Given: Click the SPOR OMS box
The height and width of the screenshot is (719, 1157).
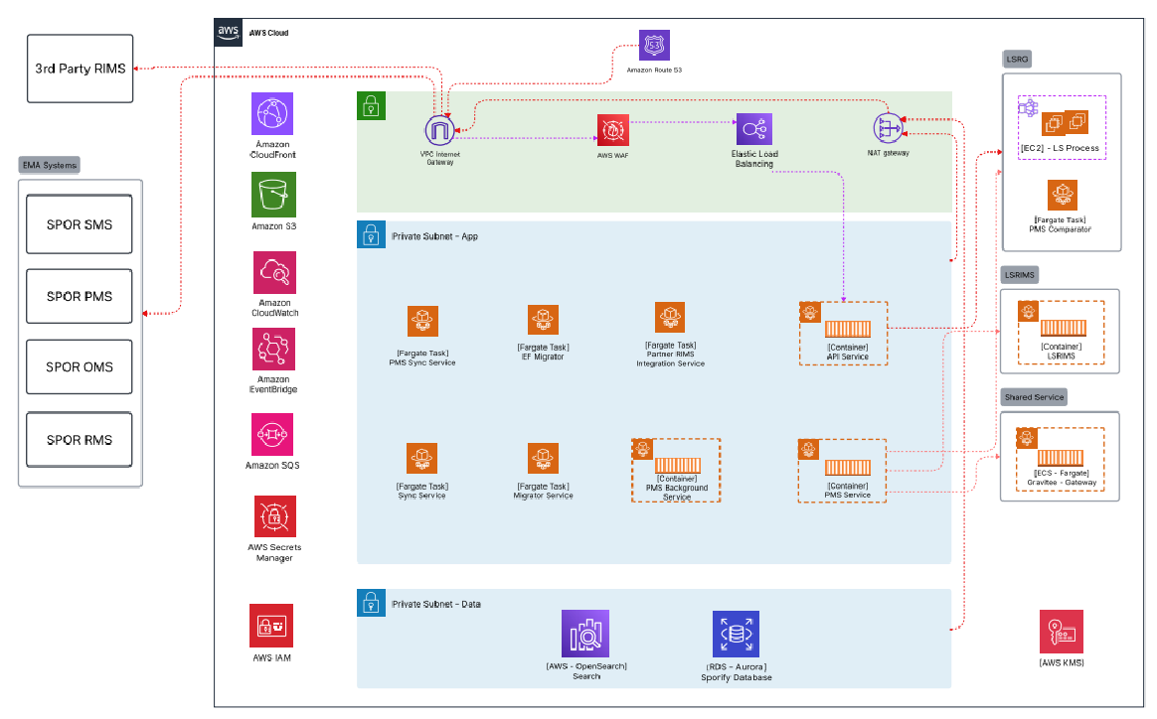Looking at the screenshot, I should [x=79, y=366].
